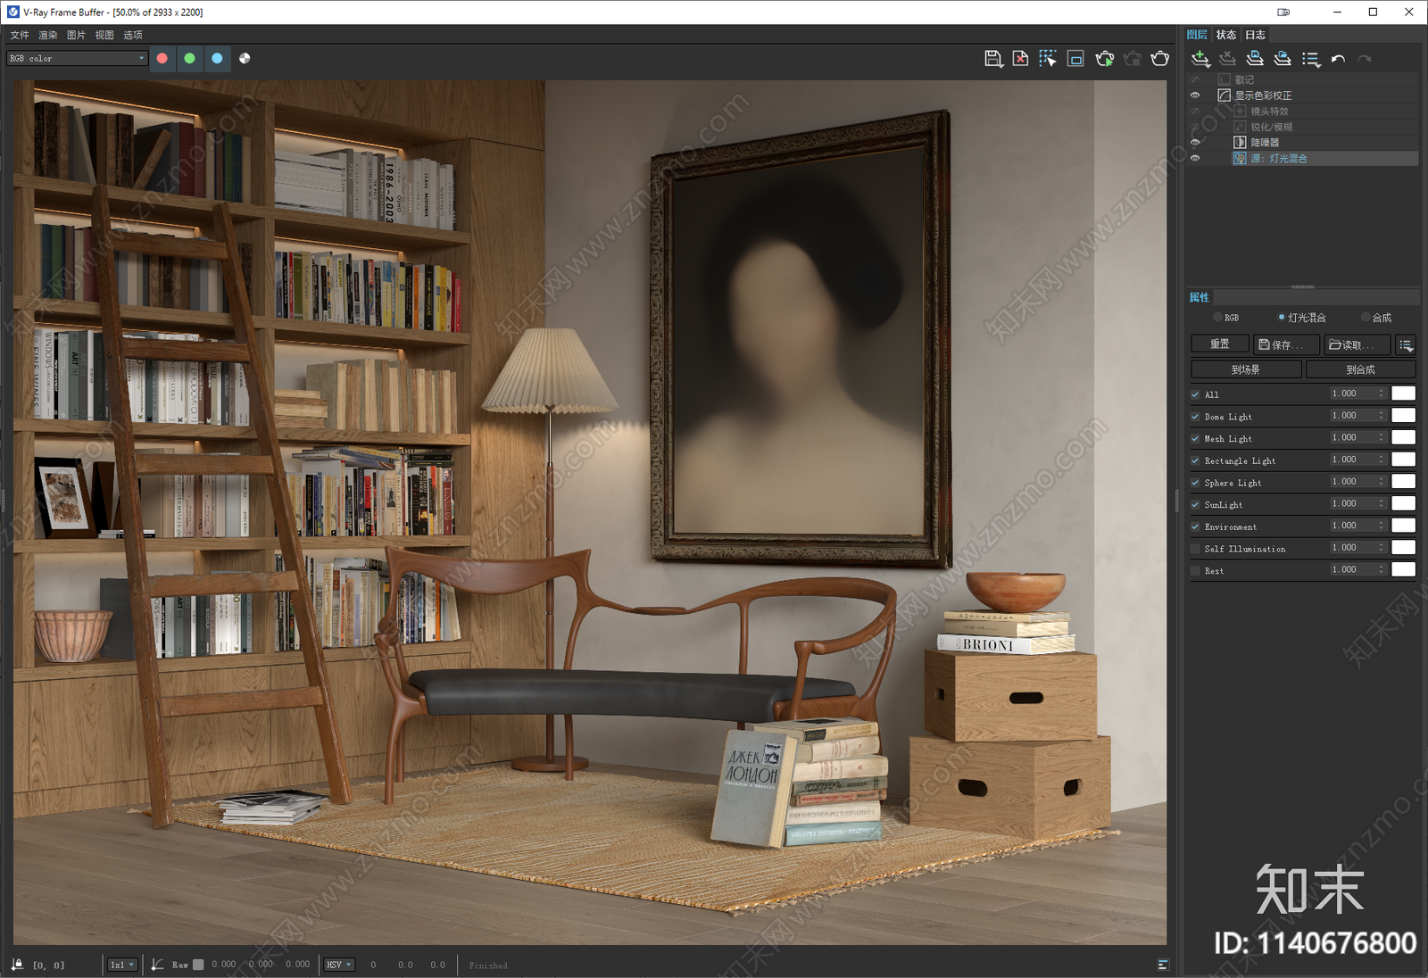Start interactive render teapot
Image resolution: width=1428 pixels, height=978 pixels.
(x=1105, y=59)
